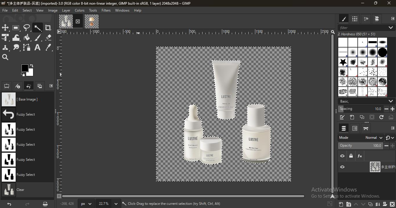This screenshot has width=396, height=208.
Task: Open the File menu
Action: click(x=5, y=10)
